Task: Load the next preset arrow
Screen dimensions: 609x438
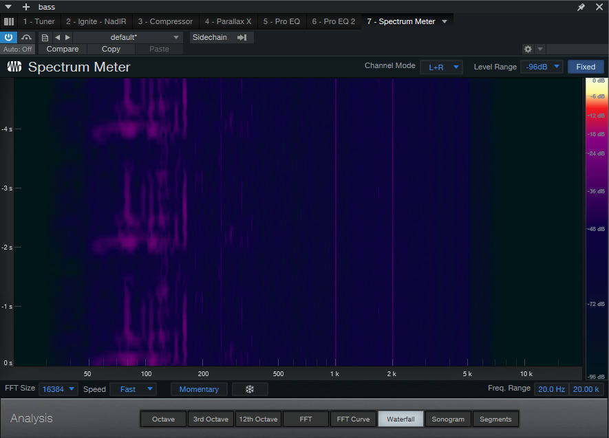Action: pyautogui.click(x=67, y=37)
